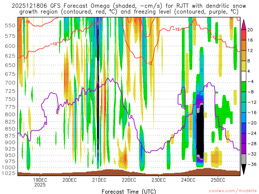259x194 pixels.
Task: Select the 850 pressure level label
Action: [x=10, y=129]
